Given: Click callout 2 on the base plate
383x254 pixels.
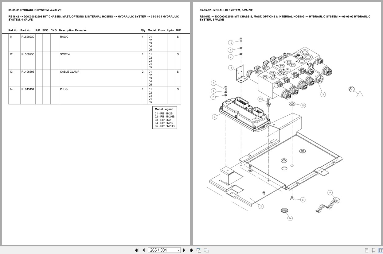Looking at the screenshot, I should pyautogui.click(x=261, y=206).
